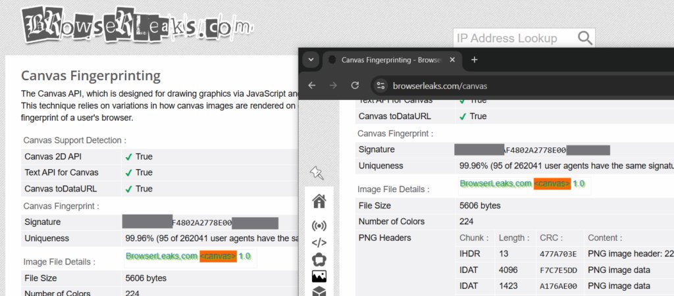
Task: Click the Uniqueness label in background page
Action: click(47, 238)
